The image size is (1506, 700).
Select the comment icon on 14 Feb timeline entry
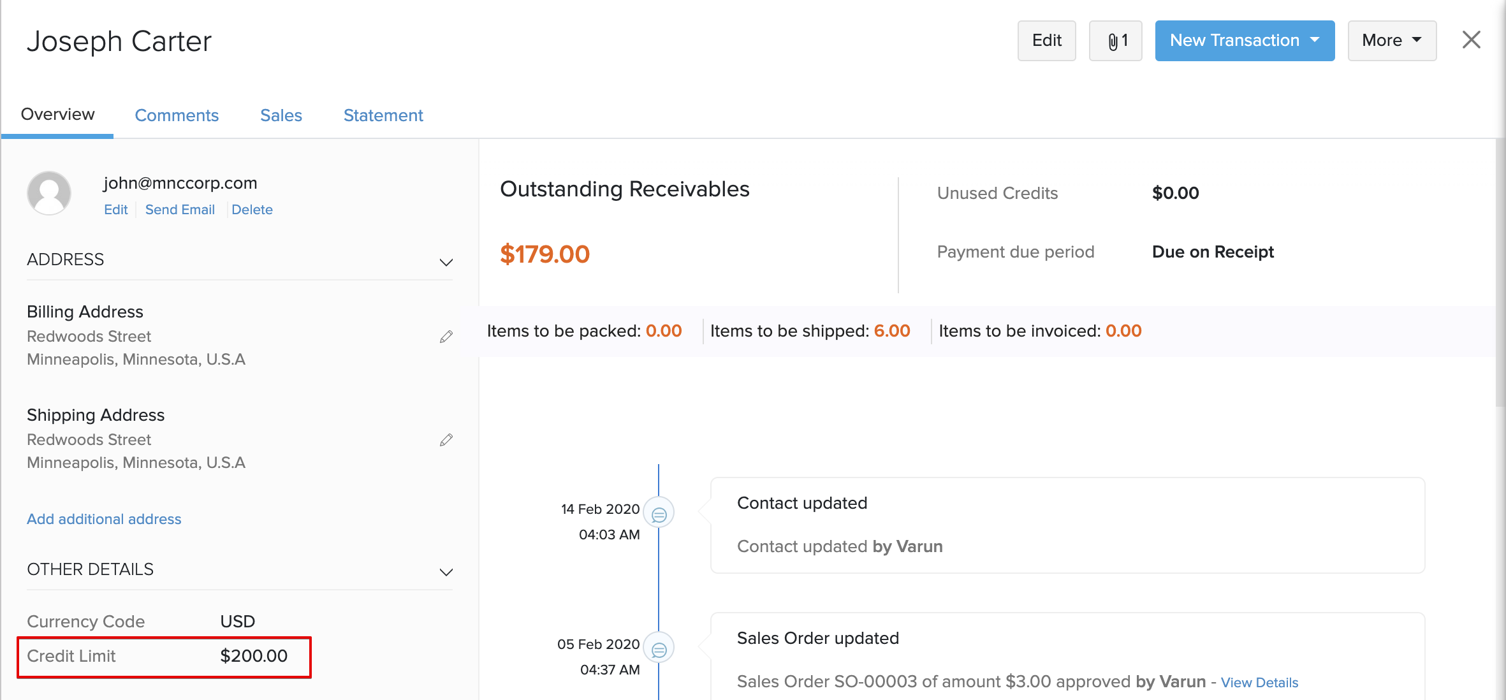[660, 512]
